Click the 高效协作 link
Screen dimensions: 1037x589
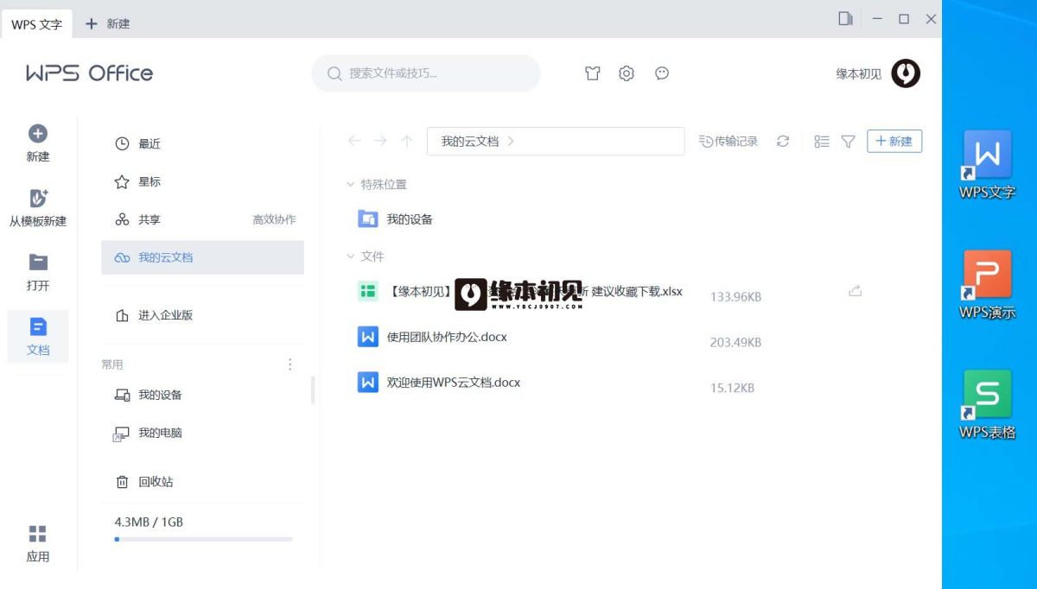coord(274,219)
